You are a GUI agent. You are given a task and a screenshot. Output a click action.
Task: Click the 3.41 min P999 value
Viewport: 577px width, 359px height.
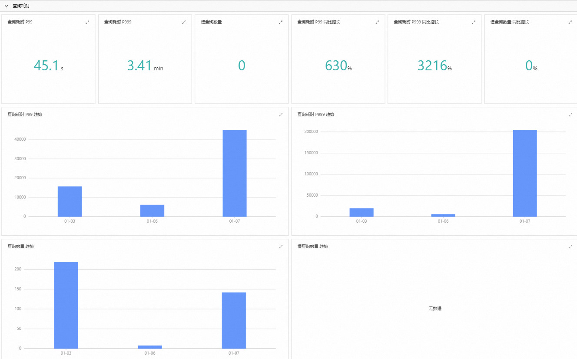(145, 66)
